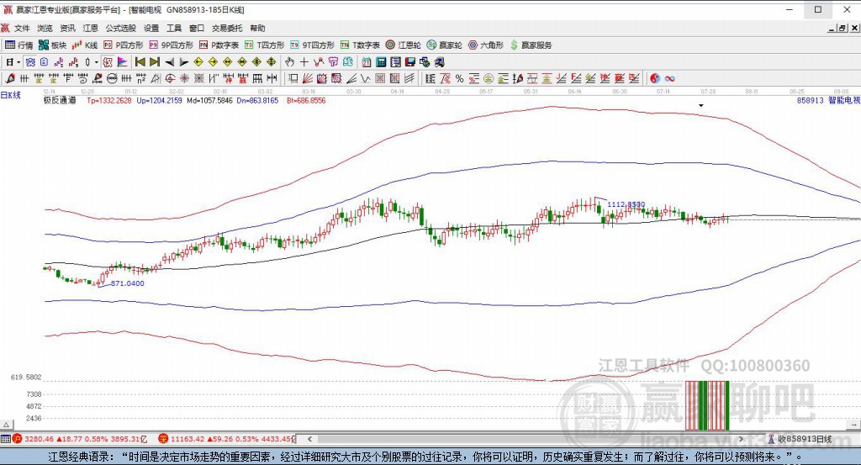Click the horizontal chart scrollbar track
This screenshot has height=465, width=861.
point(525,439)
